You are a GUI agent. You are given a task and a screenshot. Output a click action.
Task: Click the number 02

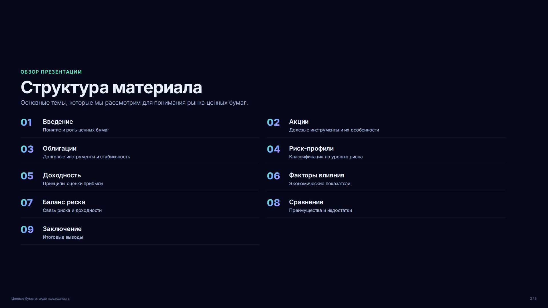[x=273, y=122]
